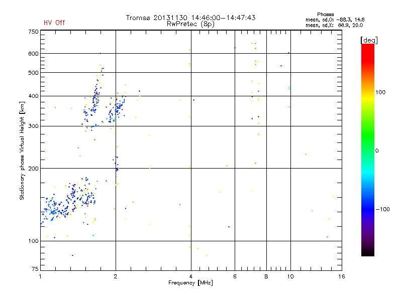Click the 'Phases' header text
Viewport: 402px width, 301px height.
click(325, 15)
